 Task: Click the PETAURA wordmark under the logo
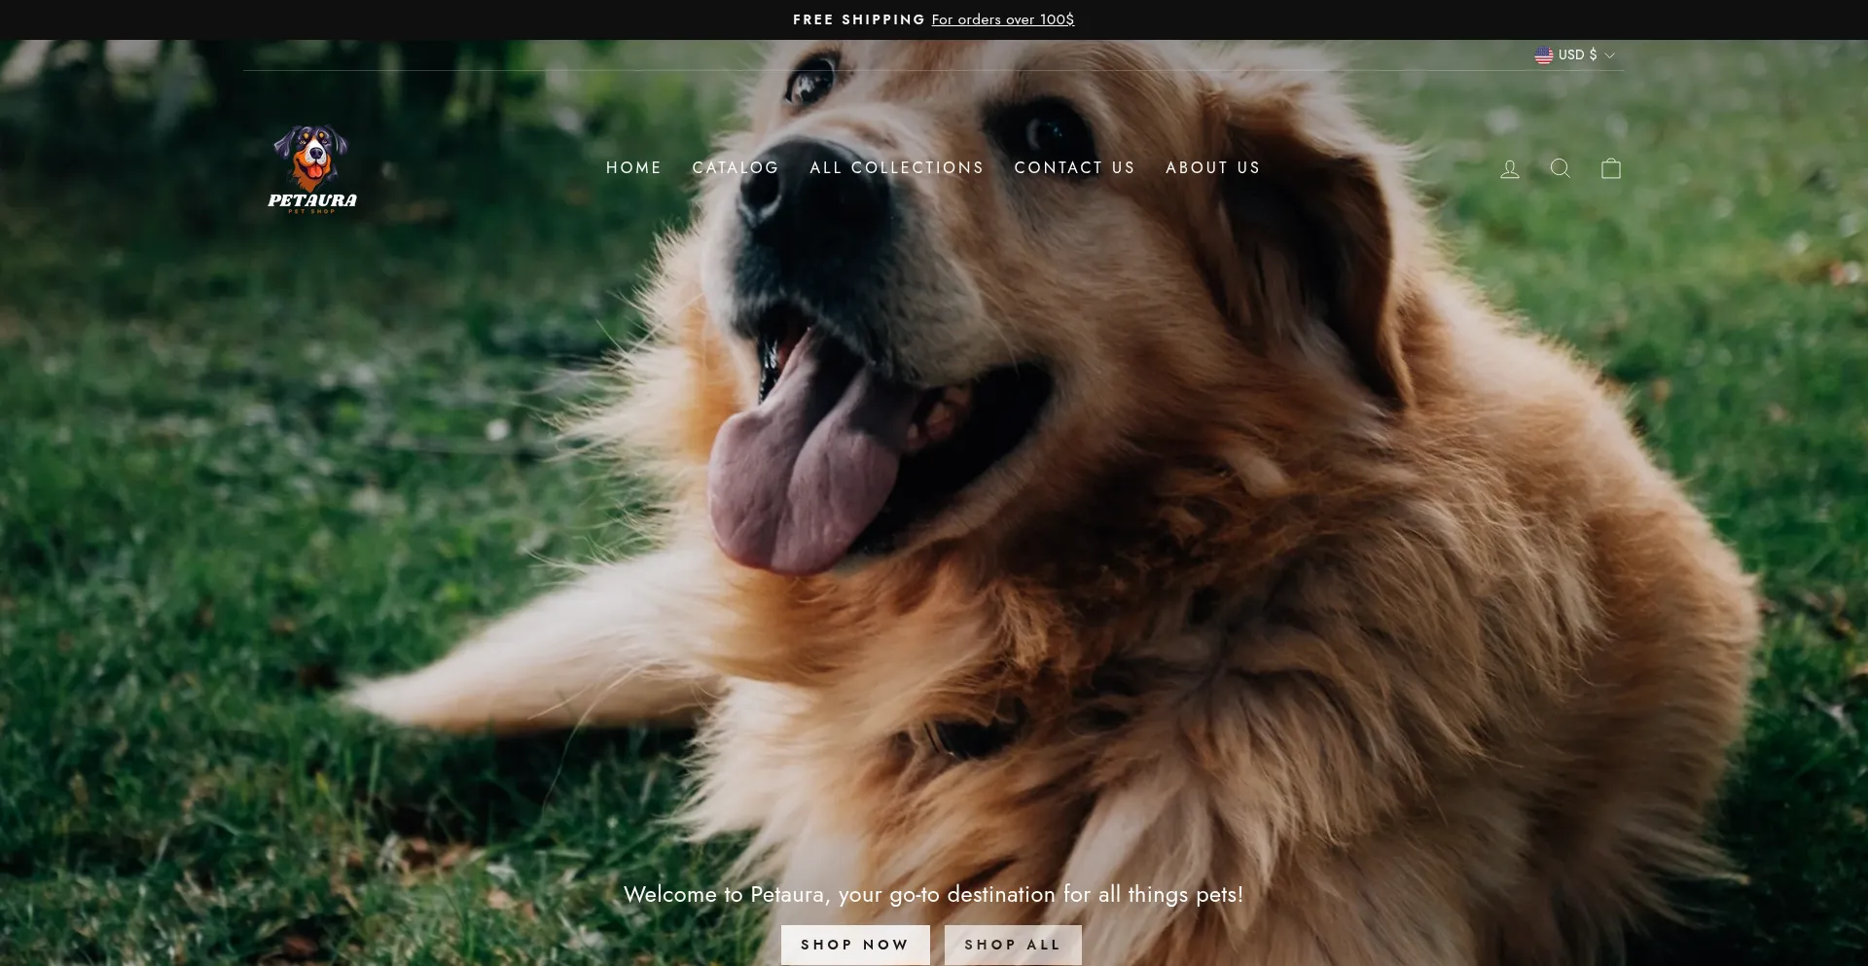pos(312,200)
